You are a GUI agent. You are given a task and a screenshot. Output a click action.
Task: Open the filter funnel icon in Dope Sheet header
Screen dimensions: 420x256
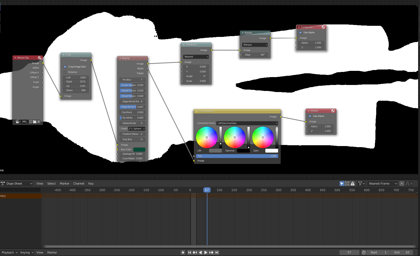point(360,184)
